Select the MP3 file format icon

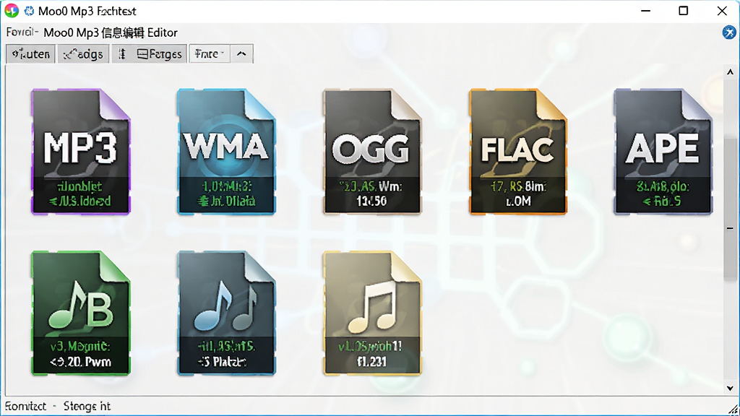pos(81,152)
